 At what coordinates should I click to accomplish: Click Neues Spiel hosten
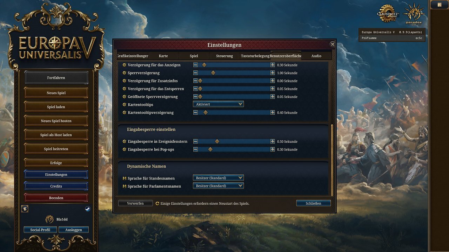point(56,121)
